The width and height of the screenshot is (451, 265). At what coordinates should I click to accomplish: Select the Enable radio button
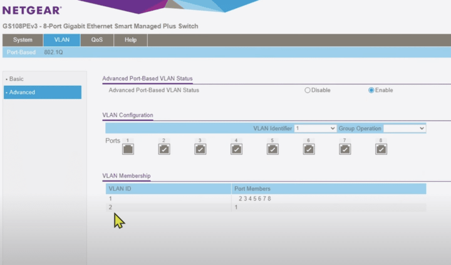point(371,90)
